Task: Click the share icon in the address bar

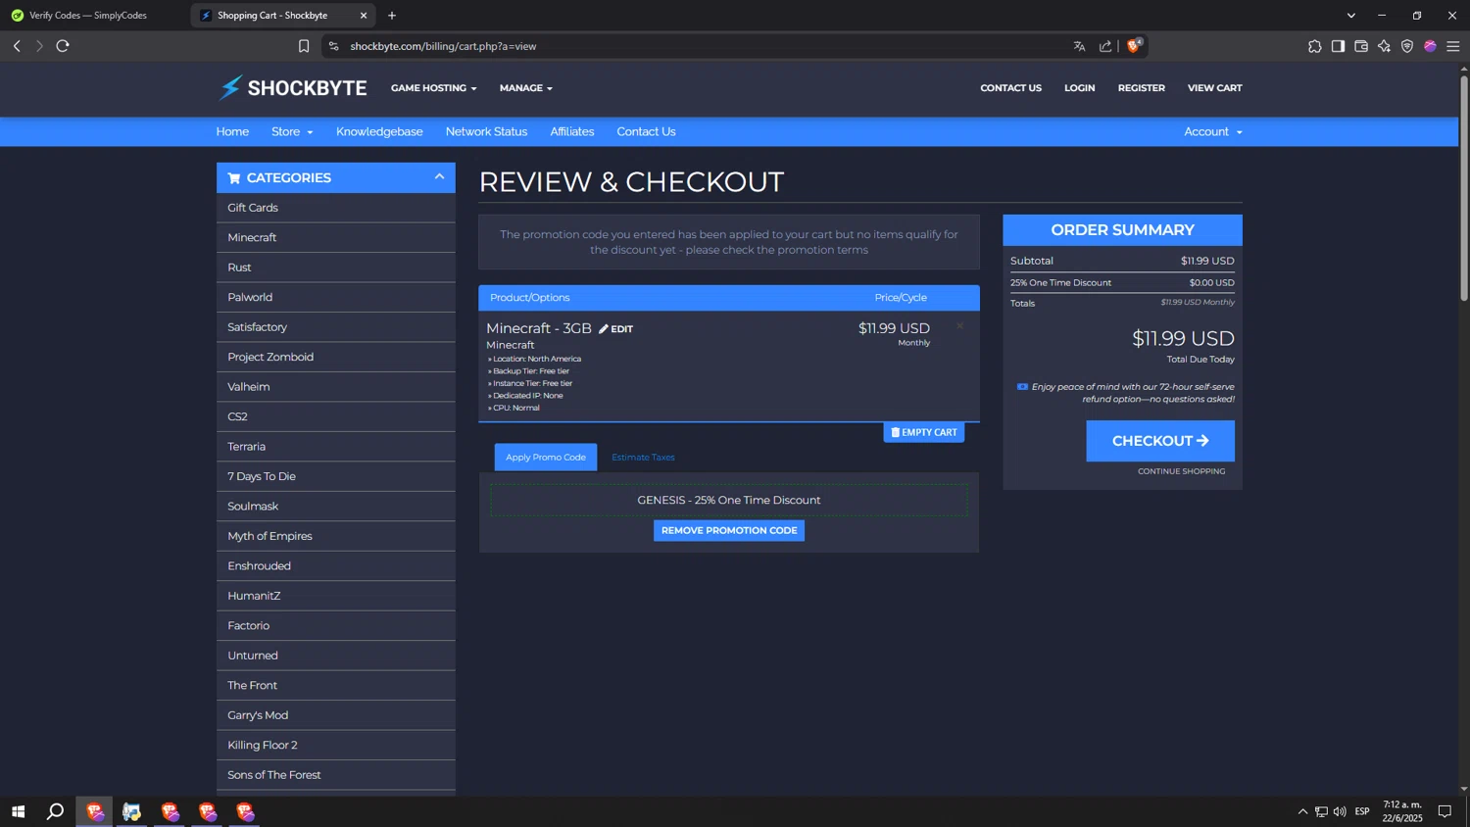Action: coord(1105,46)
